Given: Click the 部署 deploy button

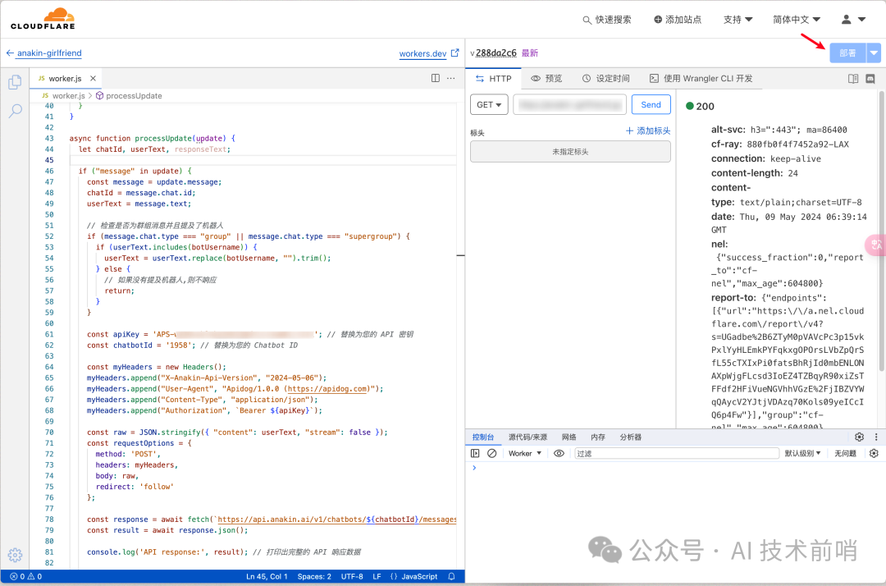Looking at the screenshot, I should [x=847, y=53].
